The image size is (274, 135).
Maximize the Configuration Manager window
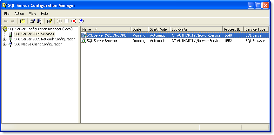(x=258, y=5)
